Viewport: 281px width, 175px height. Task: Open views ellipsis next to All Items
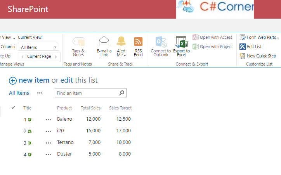pos(40,93)
